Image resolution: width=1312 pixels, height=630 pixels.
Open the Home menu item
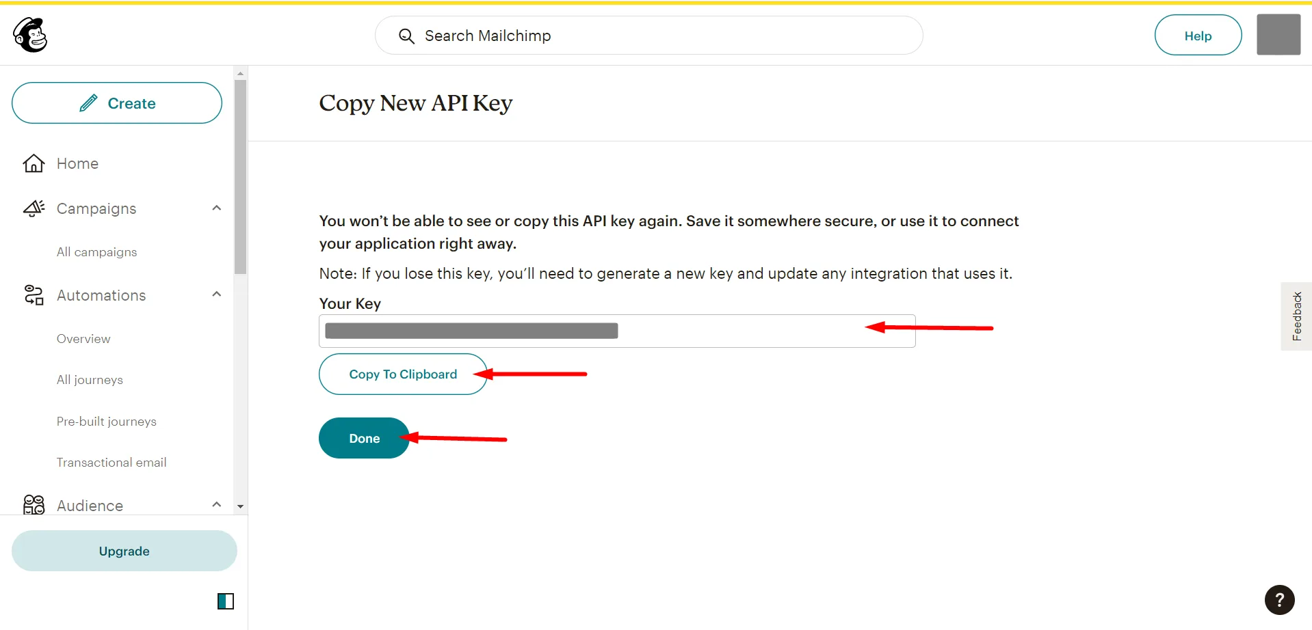click(x=77, y=163)
